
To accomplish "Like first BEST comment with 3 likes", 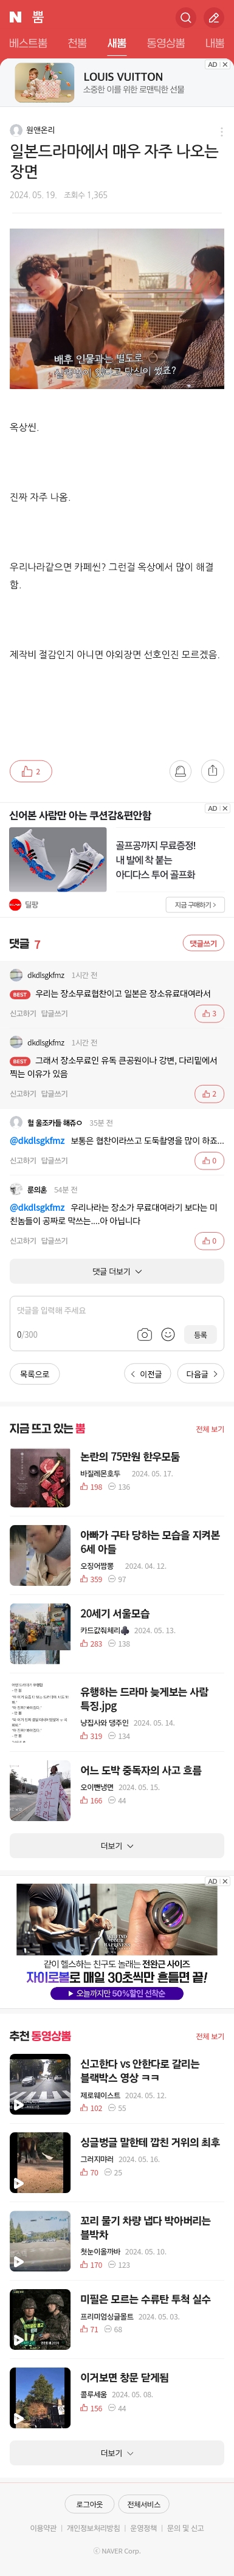I will 209,1013.
